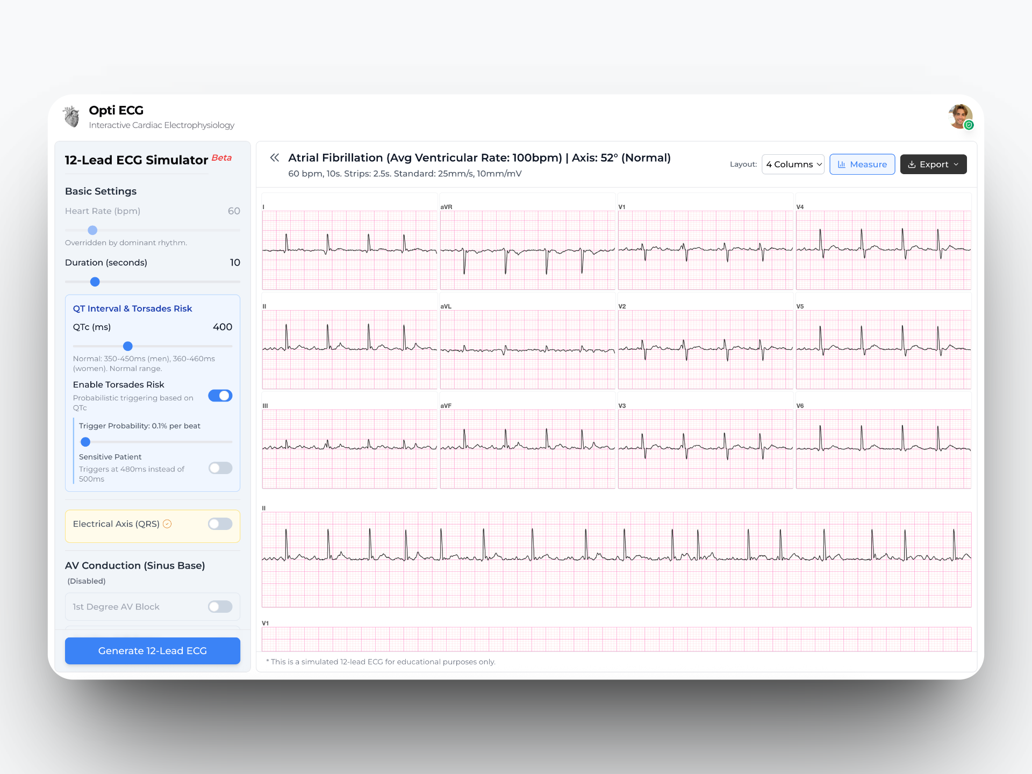Disable the Enable Torsades Risk toggle

220,396
